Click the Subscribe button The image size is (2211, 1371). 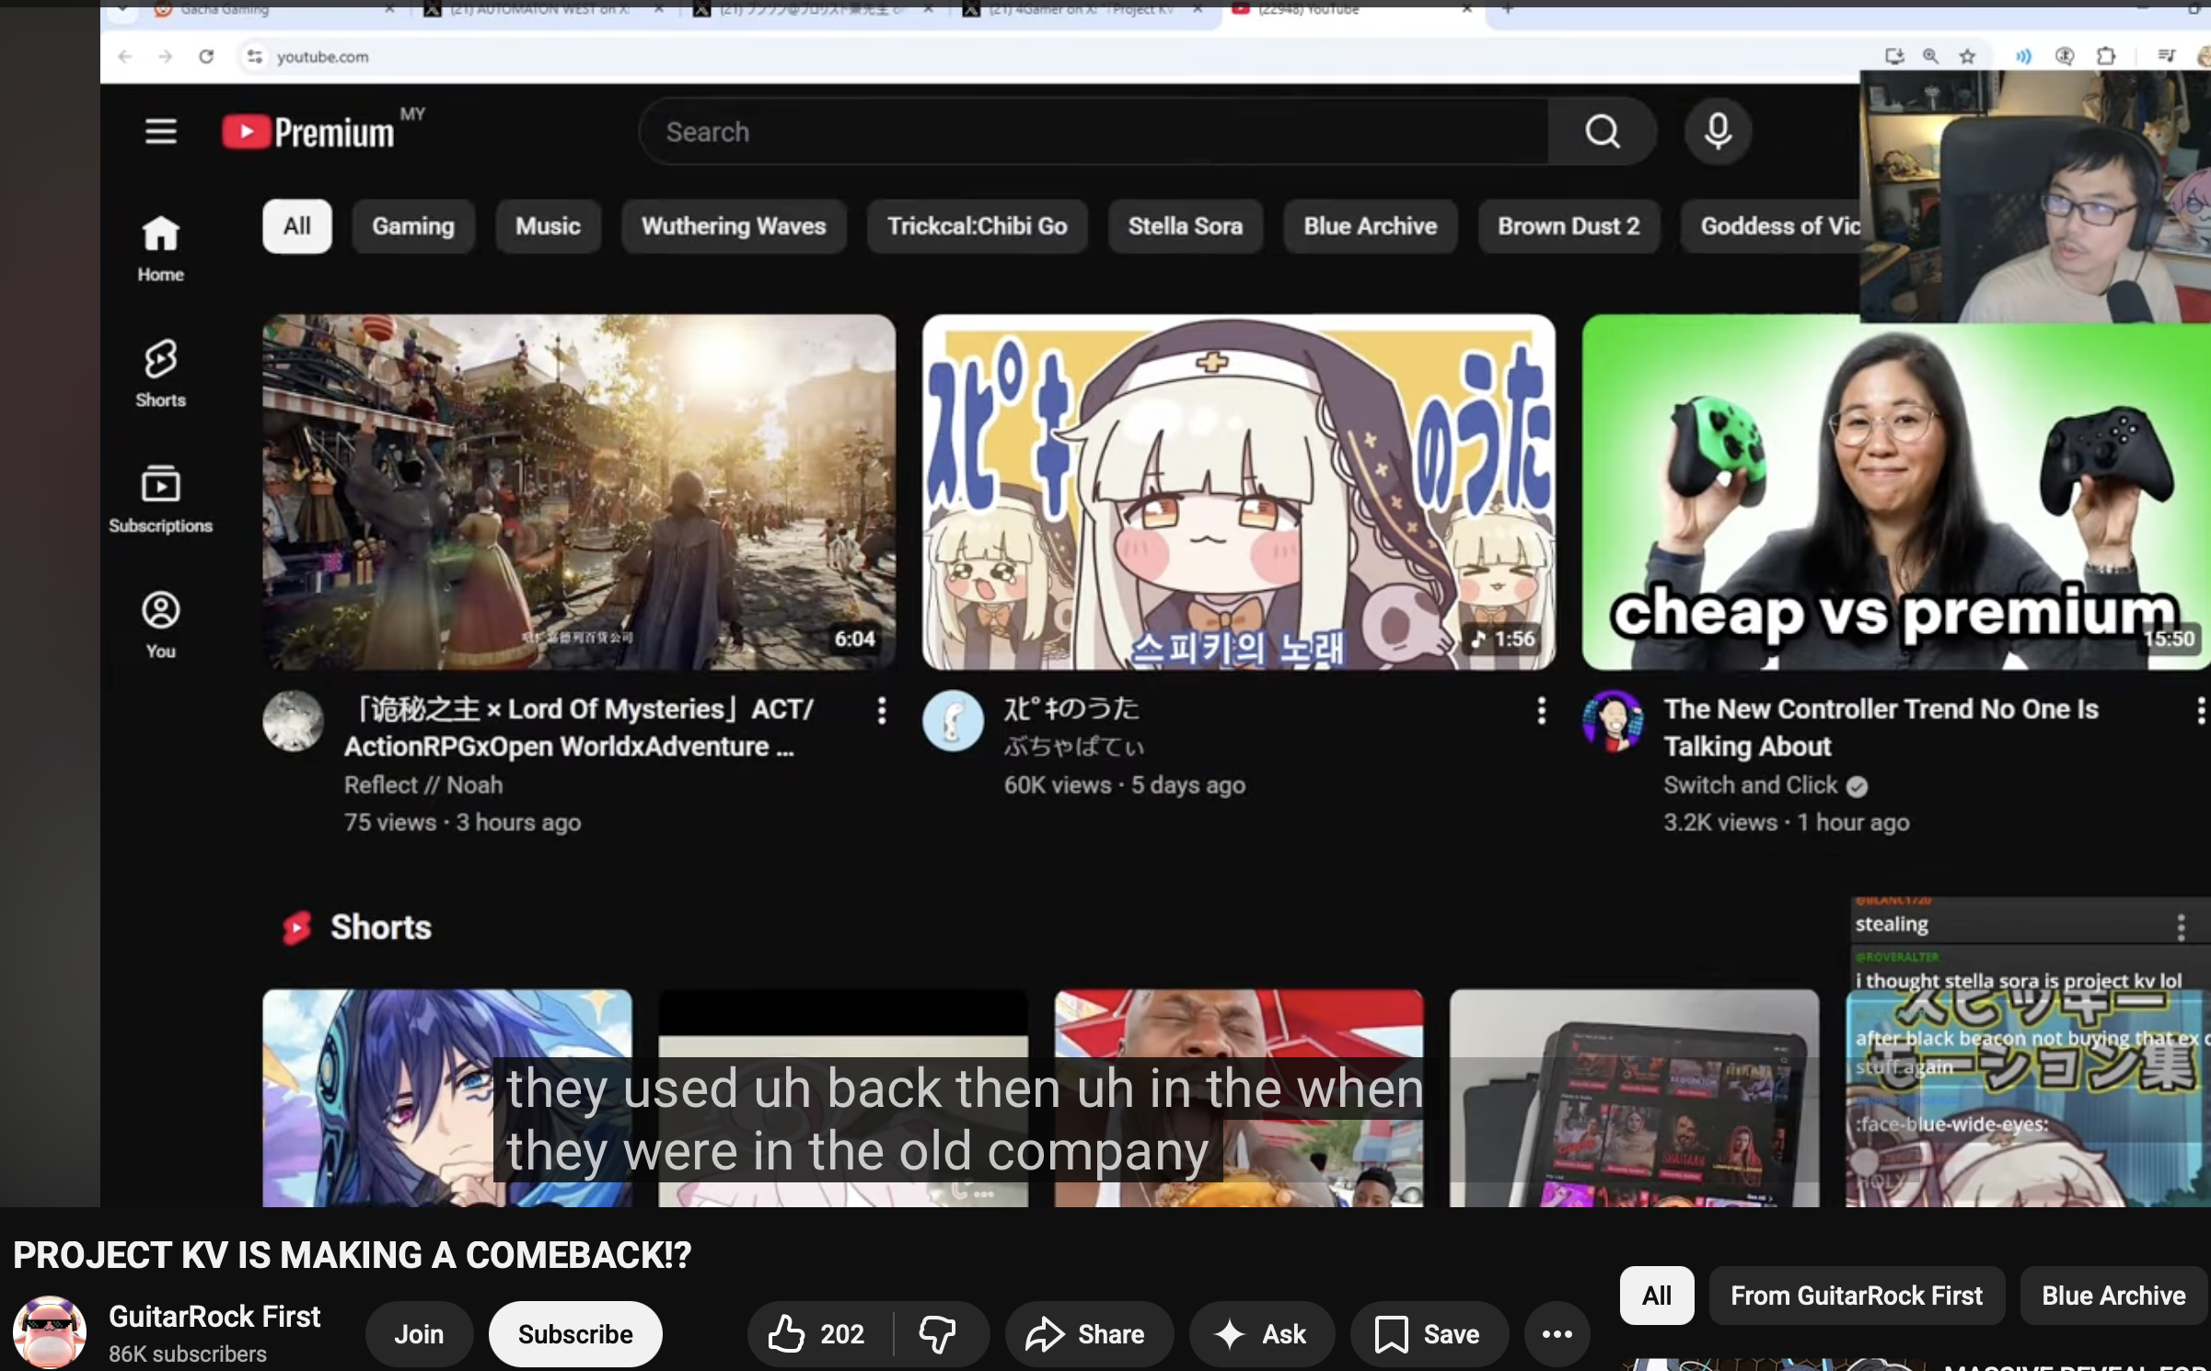point(574,1333)
